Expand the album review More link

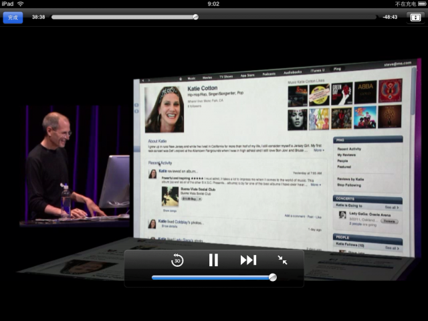pos(316,185)
